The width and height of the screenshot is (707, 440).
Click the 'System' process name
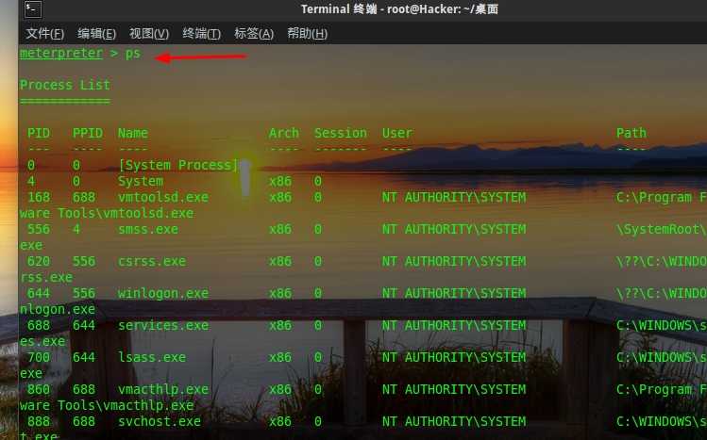pos(141,181)
